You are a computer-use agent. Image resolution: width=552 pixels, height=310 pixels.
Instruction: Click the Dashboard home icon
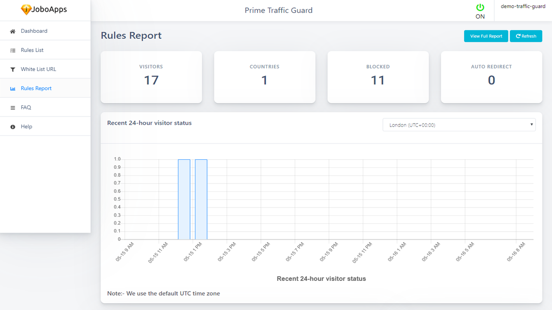13,31
